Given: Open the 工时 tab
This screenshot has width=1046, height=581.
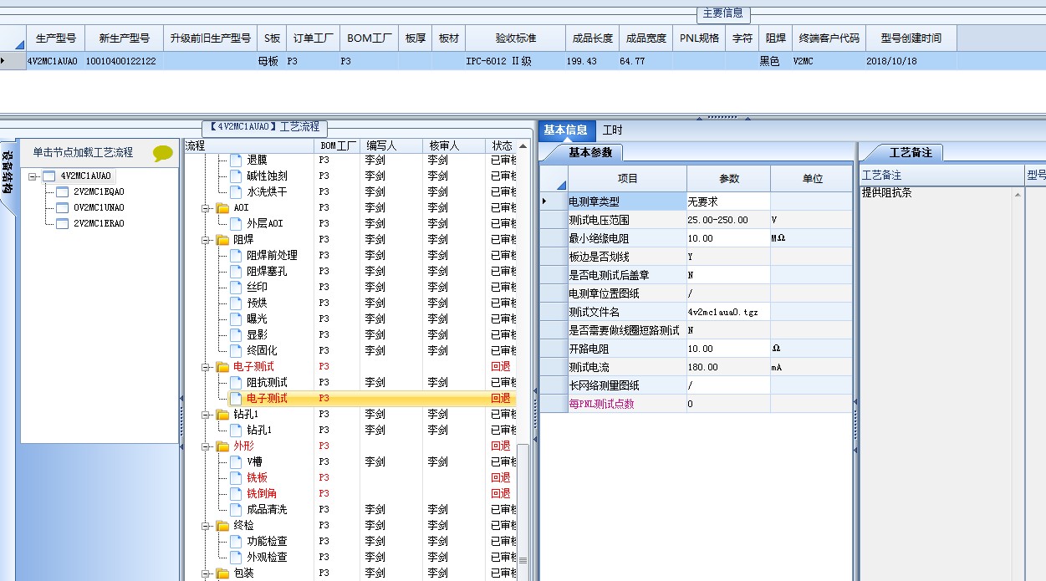Looking at the screenshot, I should click(x=612, y=130).
